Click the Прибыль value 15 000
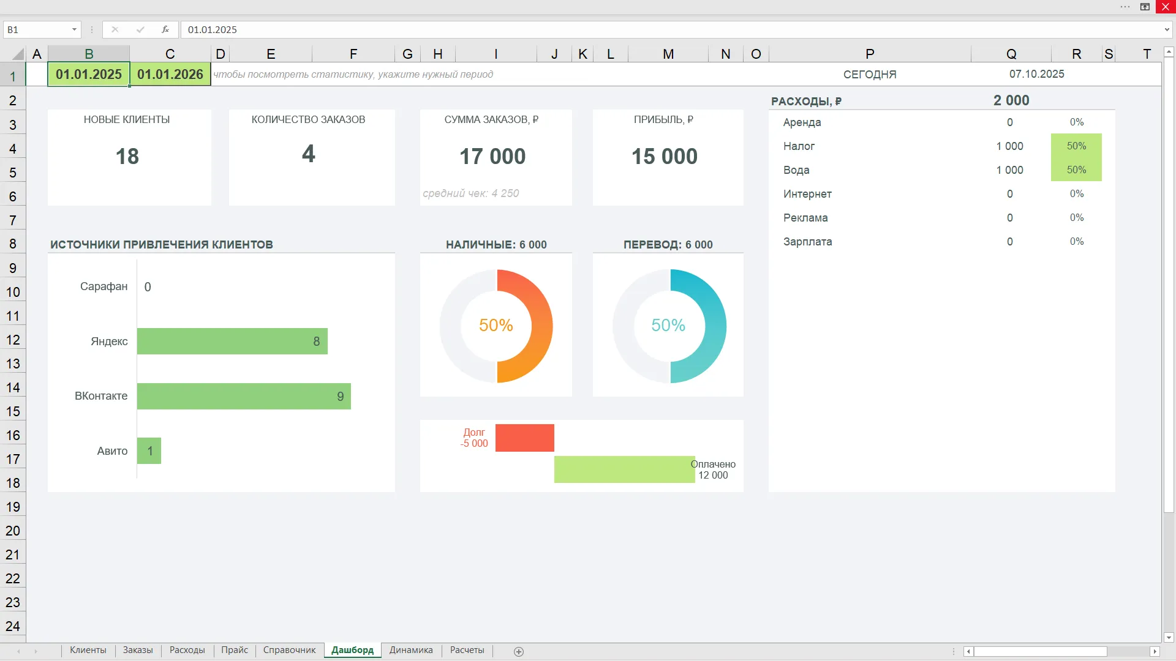This screenshot has height=661, width=1176. [665, 157]
